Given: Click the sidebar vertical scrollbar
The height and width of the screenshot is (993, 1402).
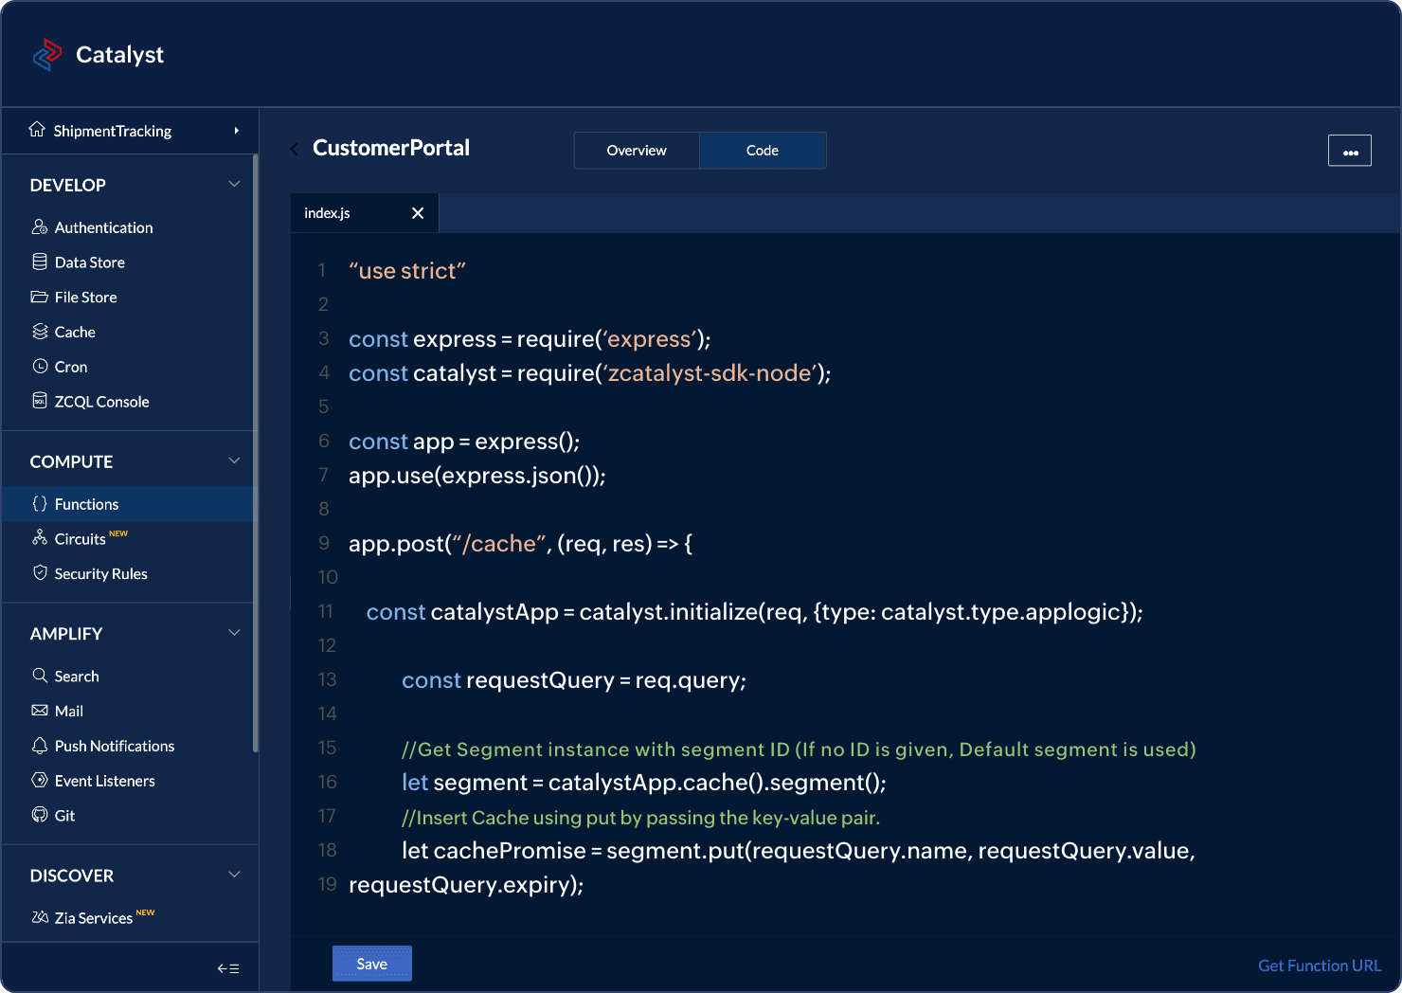Looking at the screenshot, I should coord(256,453).
